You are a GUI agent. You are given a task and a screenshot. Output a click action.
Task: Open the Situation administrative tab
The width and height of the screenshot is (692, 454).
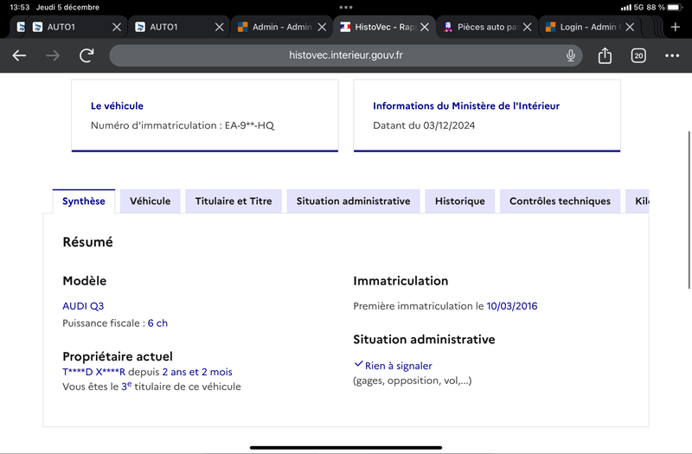click(x=353, y=201)
